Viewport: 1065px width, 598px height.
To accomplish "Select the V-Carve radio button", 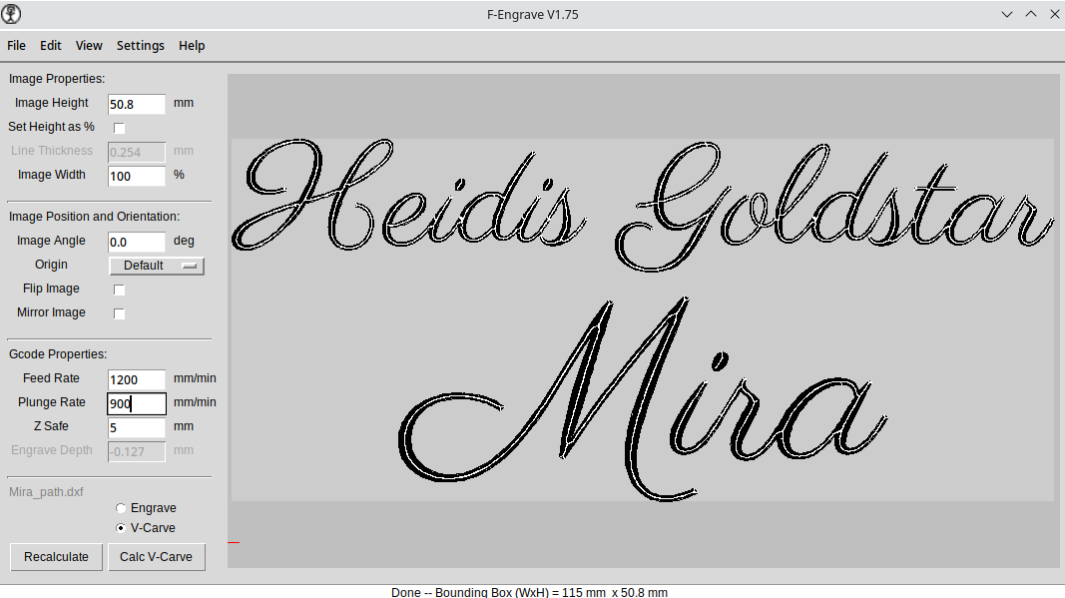I will (122, 528).
